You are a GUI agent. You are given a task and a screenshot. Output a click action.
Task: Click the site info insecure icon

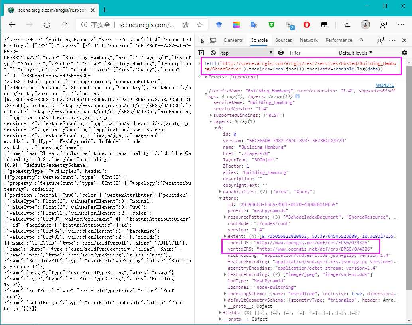tap(84, 25)
